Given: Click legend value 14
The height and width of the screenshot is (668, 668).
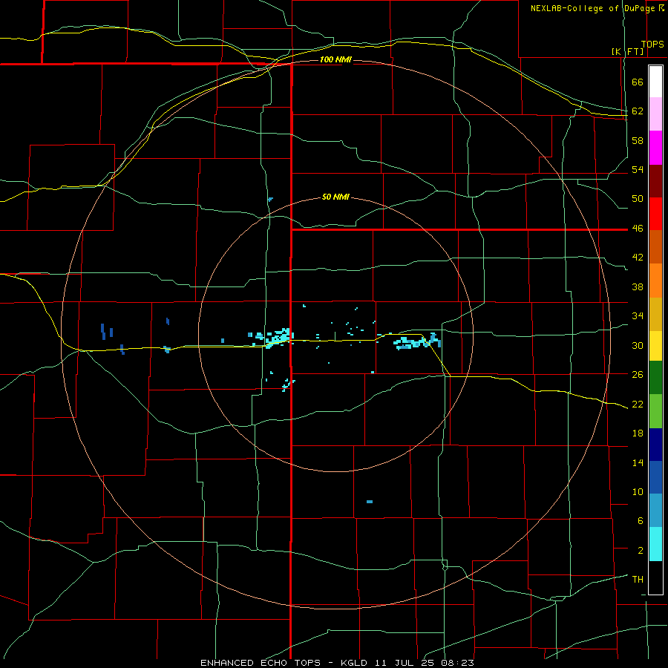Looking at the screenshot, I should tap(638, 462).
